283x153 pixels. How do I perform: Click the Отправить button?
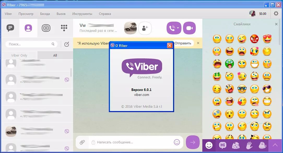[183, 43]
